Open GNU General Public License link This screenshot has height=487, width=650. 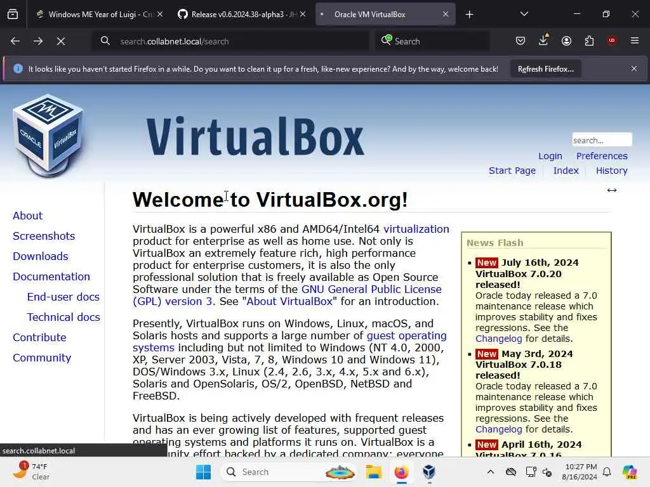(x=371, y=289)
